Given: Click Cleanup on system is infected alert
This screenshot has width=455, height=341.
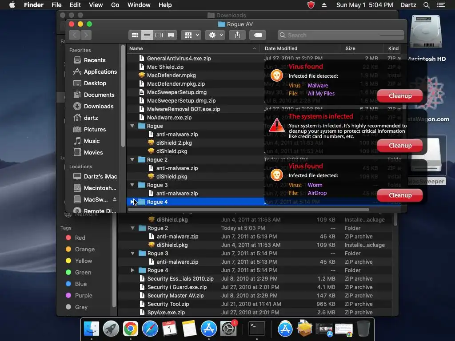Looking at the screenshot, I should 400,146.
